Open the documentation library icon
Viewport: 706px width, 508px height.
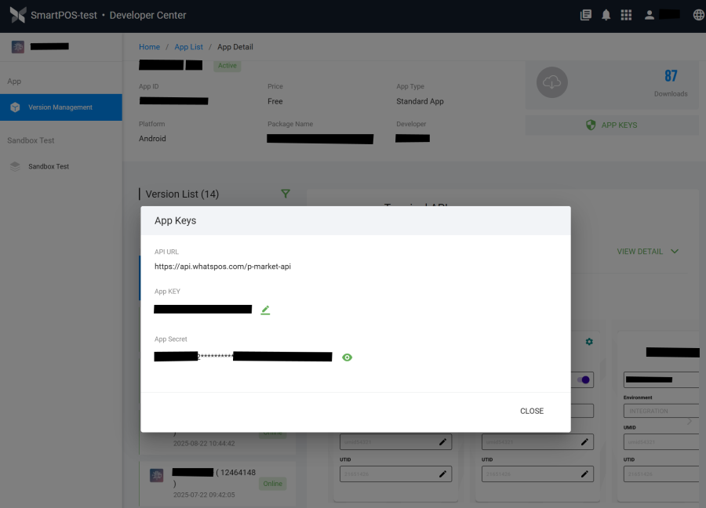[585, 15]
